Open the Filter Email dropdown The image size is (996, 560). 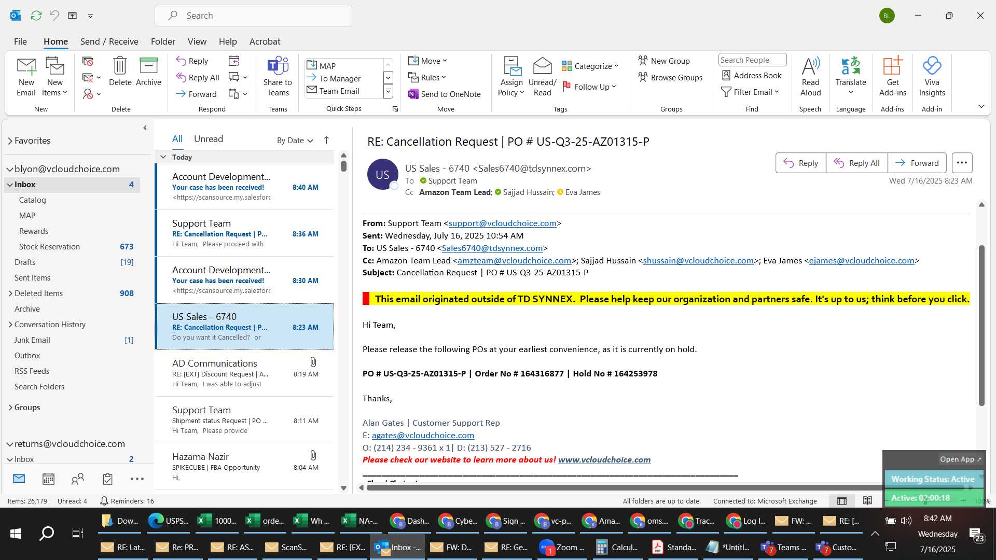pyautogui.click(x=750, y=92)
